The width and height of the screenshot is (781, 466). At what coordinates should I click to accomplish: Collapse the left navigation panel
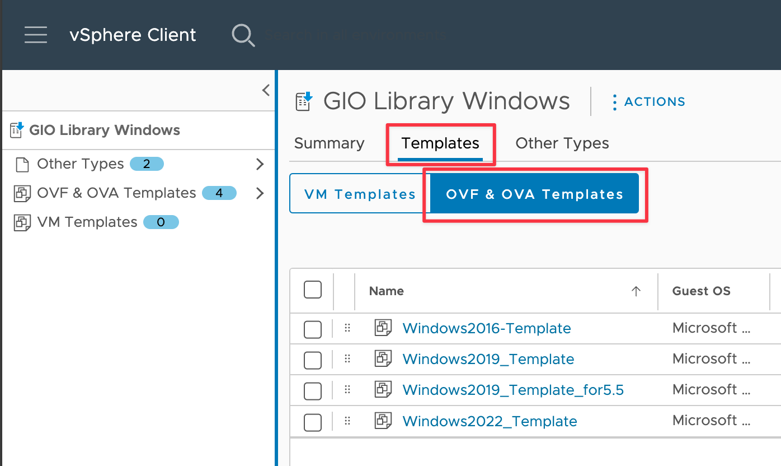click(x=266, y=90)
